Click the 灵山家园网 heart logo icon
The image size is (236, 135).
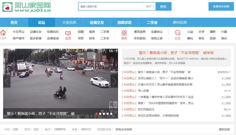tap(8, 7)
